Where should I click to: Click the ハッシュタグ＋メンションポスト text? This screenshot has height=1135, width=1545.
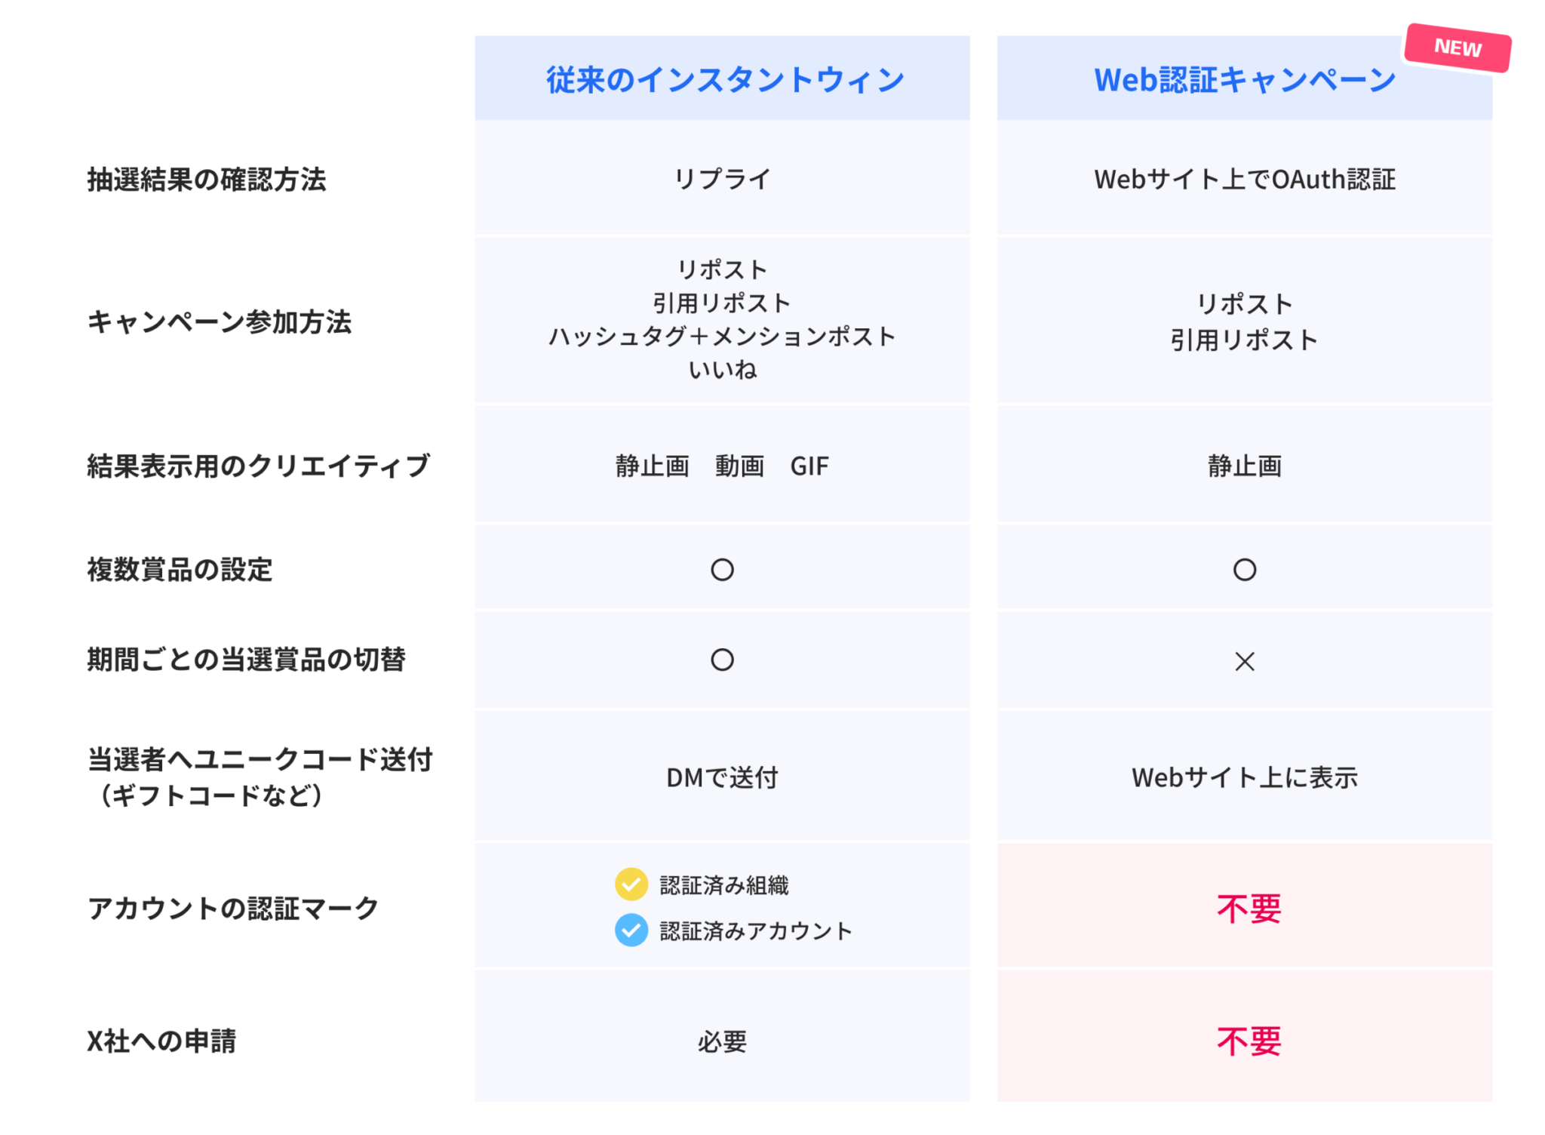pyautogui.click(x=722, y=336)
